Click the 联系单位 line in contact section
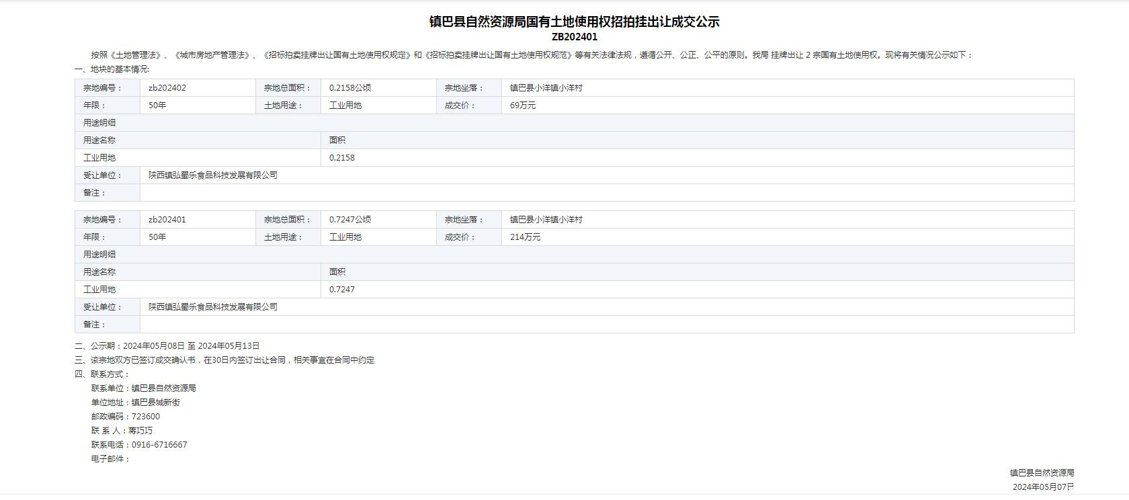1129x500 pixels. point(144,388)
